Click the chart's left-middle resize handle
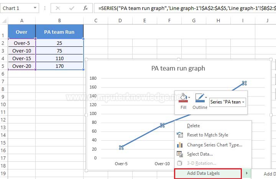This screenshot has width=276, height=179. 86,115
